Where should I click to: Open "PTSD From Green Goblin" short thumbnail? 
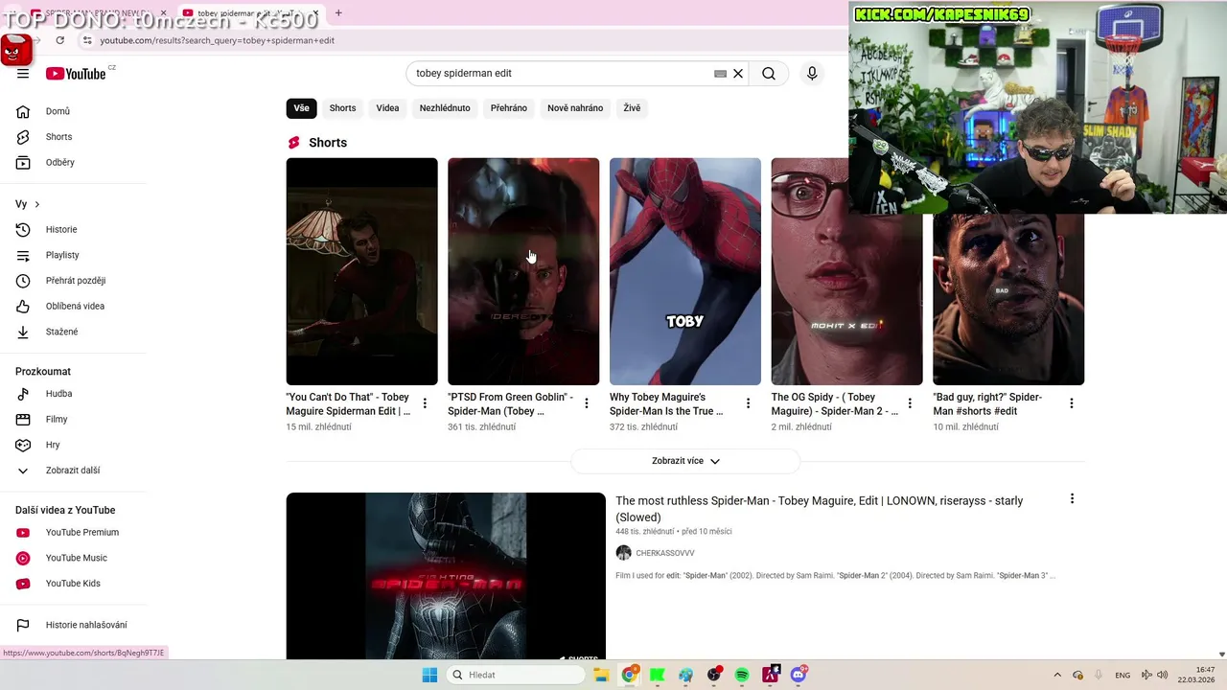pos(523,271)
